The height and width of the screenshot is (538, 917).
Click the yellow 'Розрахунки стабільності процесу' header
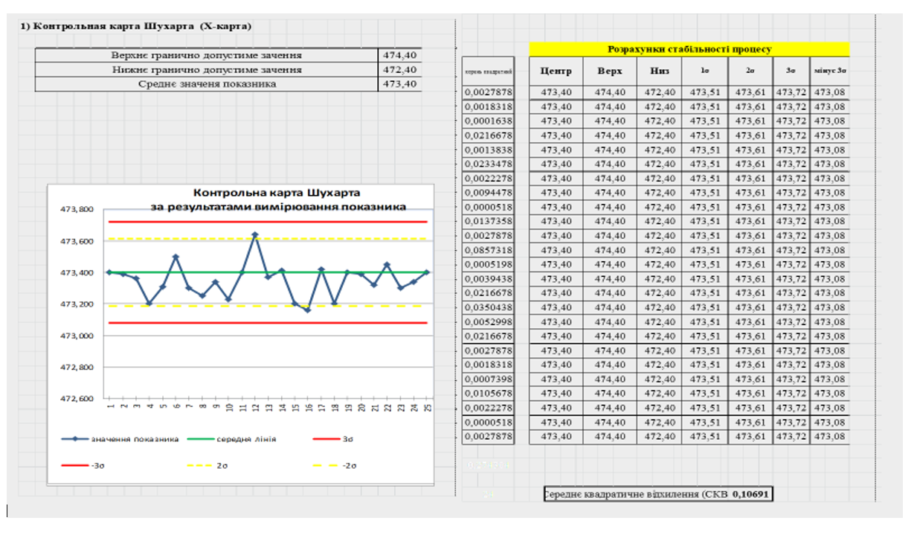[689, 49]
